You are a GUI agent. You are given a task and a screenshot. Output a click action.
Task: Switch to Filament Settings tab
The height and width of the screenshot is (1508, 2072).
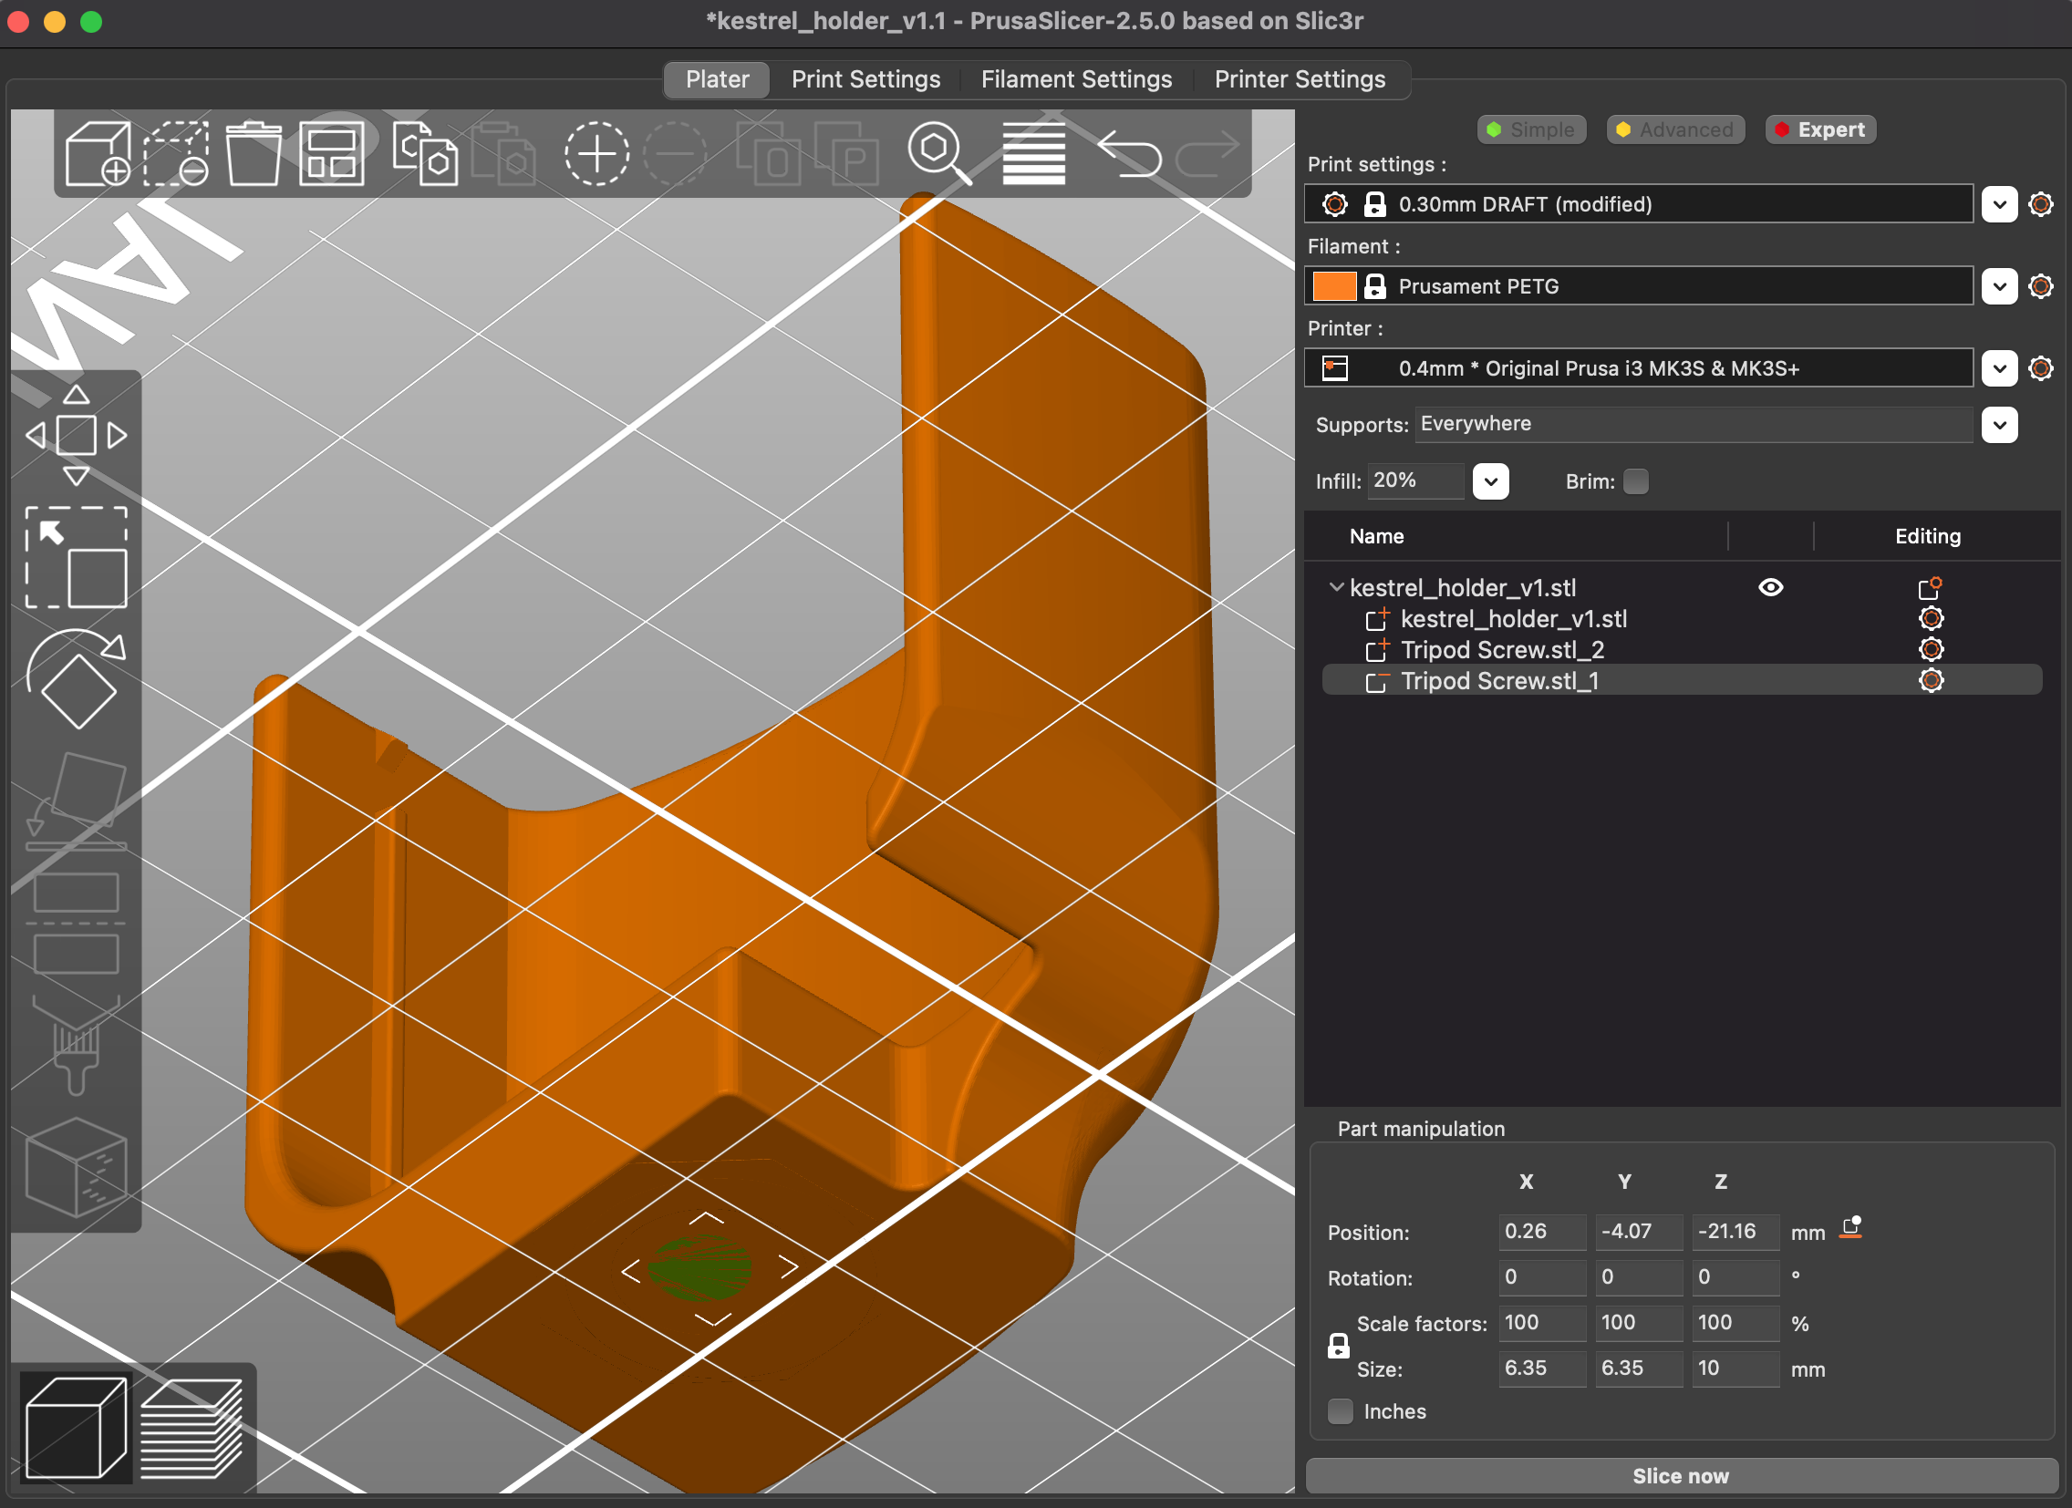[1076, 79]
